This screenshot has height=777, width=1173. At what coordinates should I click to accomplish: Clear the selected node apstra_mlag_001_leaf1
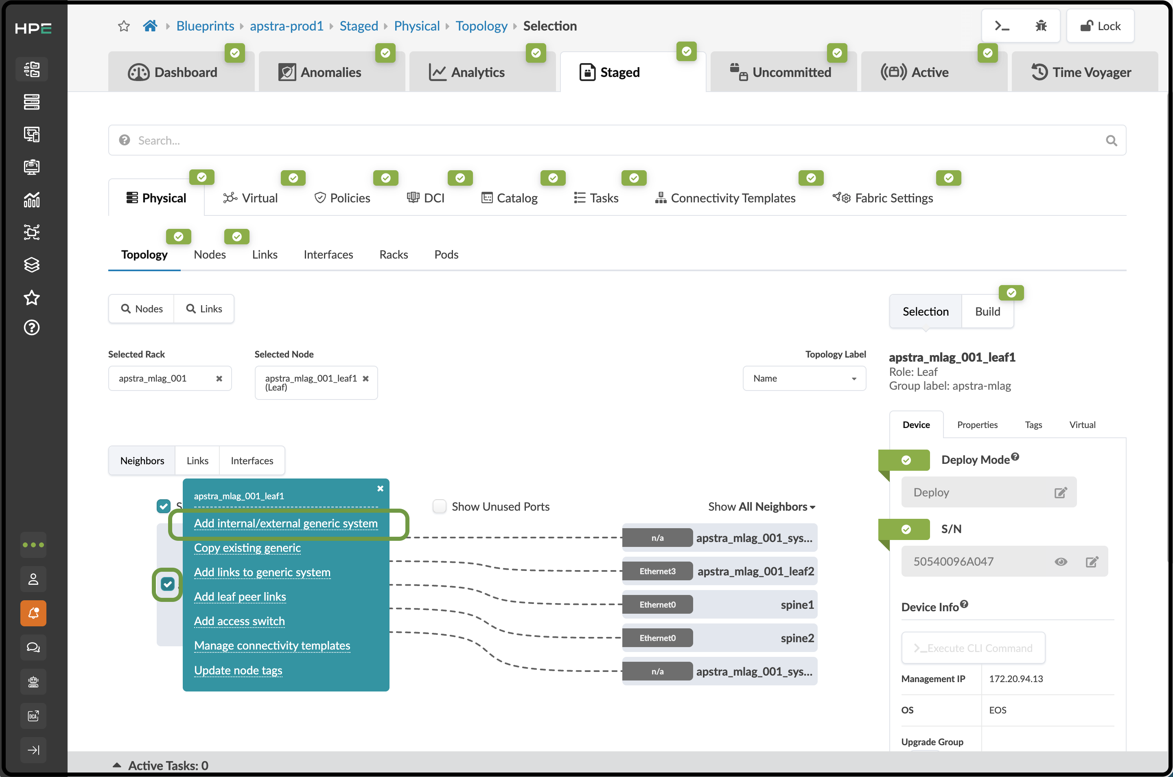pyautogui.click(x=365, y=379)
